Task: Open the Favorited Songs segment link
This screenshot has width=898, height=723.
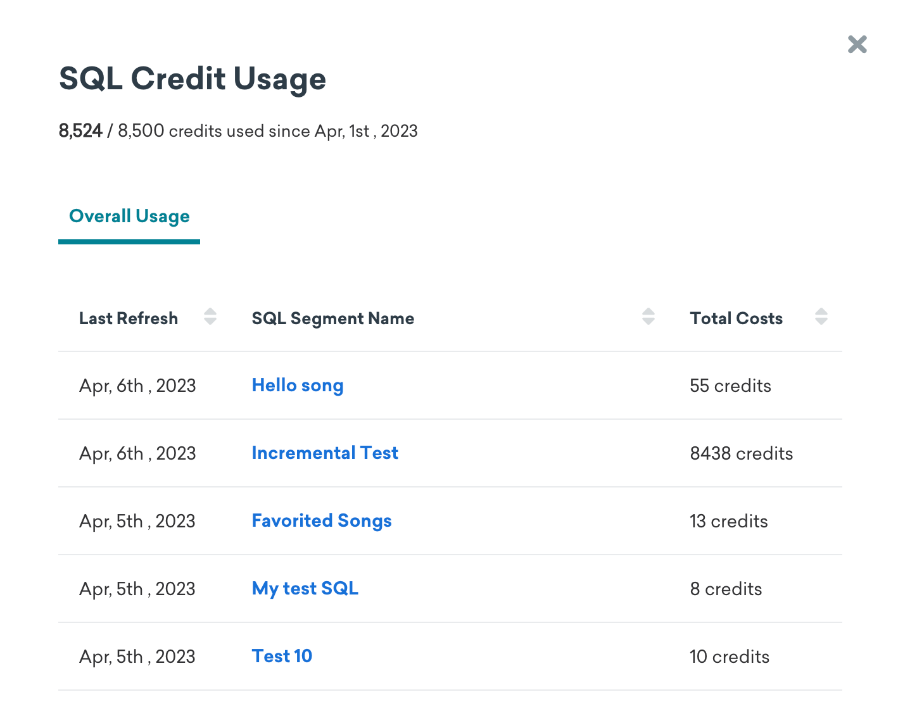Action: point(322,521)
